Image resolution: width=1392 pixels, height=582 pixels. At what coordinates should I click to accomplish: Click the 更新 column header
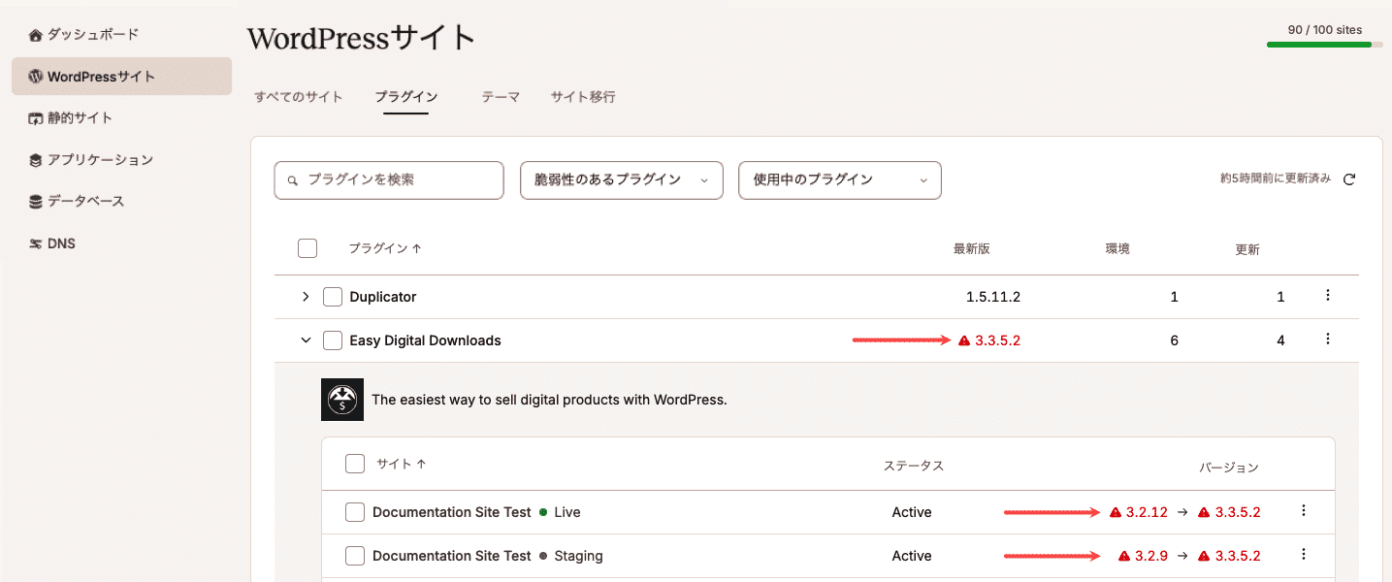(x=1247, y=249)
